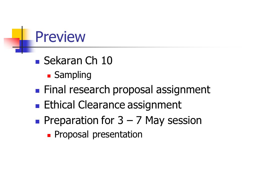Click the Preview slide title
260x180 pixels.
(60, 37)
